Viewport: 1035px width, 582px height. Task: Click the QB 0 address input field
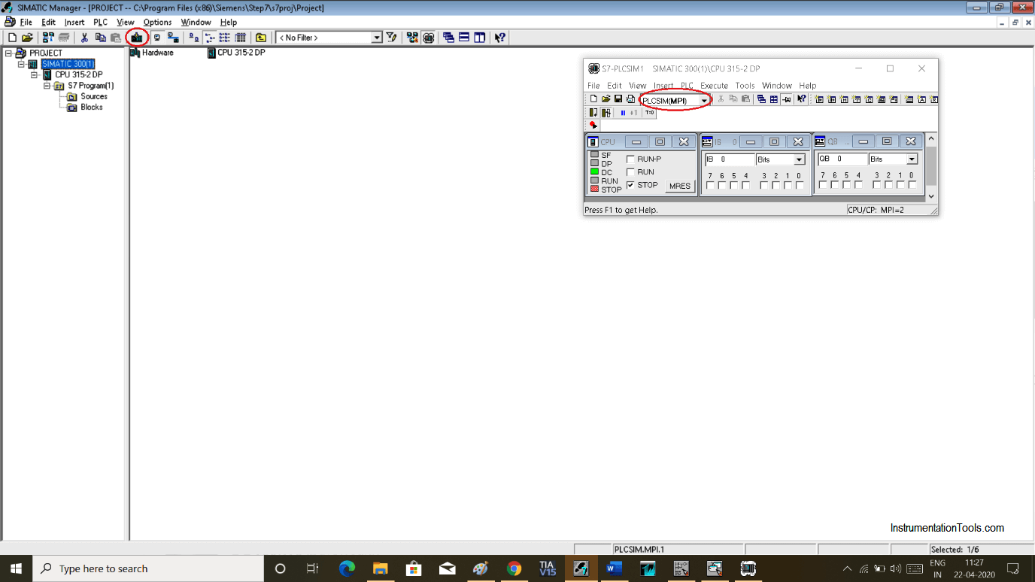[x=842, y=159]
